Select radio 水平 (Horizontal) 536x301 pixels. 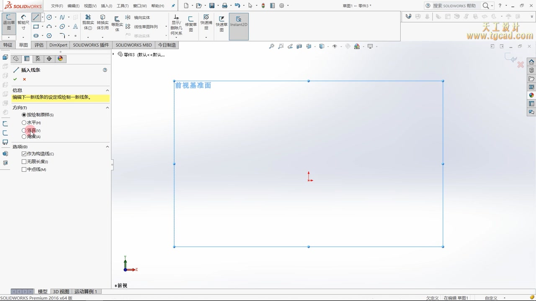click(x=24, y=122)
